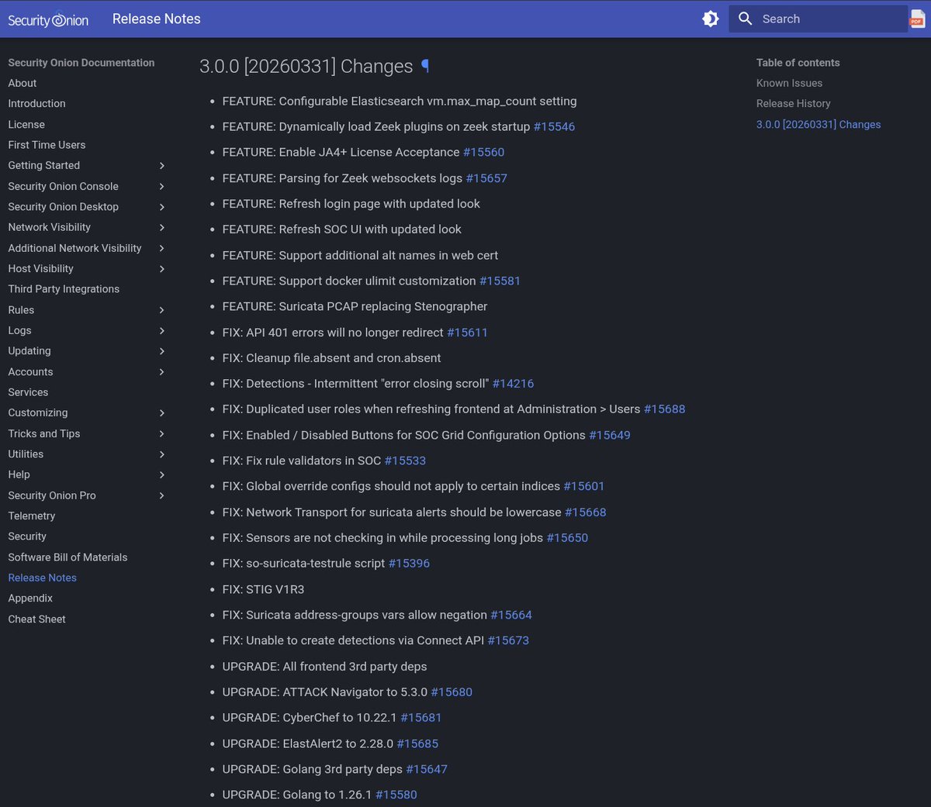
Task: Expand the Rules section chevron
Action: (161, 310)
